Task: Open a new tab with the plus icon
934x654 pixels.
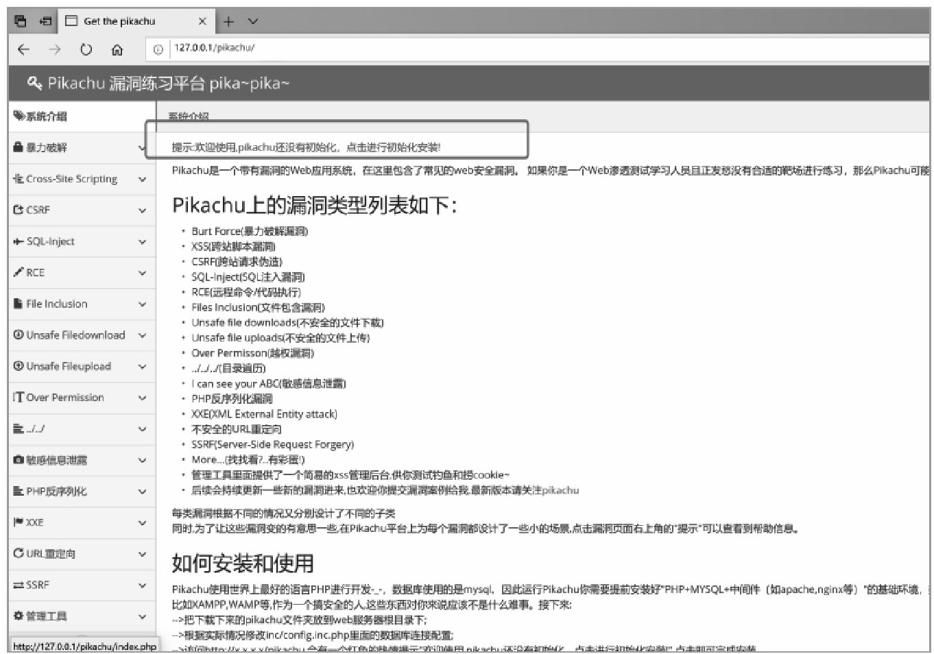Action: click(228, 21)
